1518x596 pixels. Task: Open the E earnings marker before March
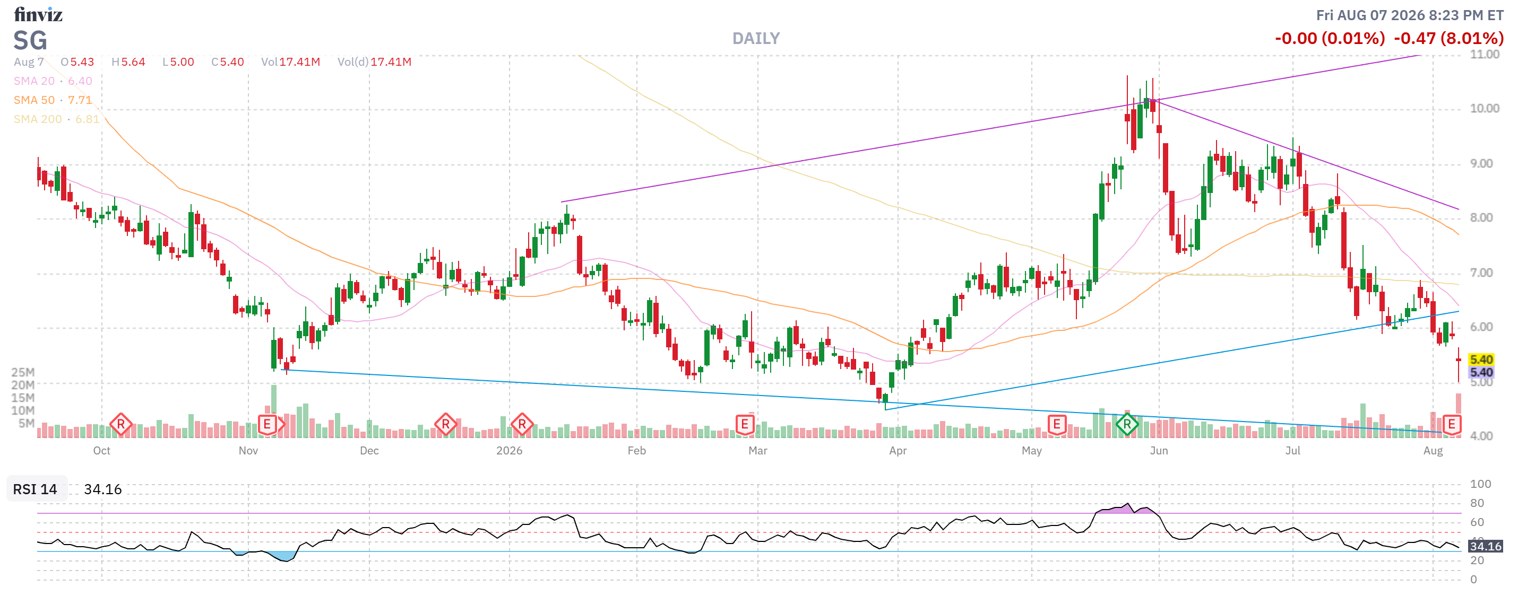tap(745, 424)
